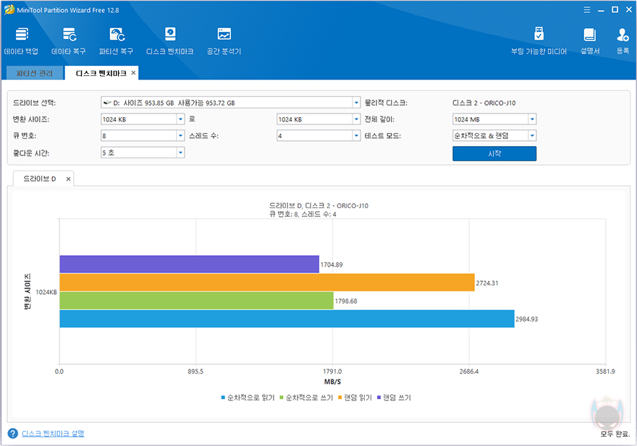Click the blue sequential read bar
The image size is (637, 446).
click(x=287, y=319)
